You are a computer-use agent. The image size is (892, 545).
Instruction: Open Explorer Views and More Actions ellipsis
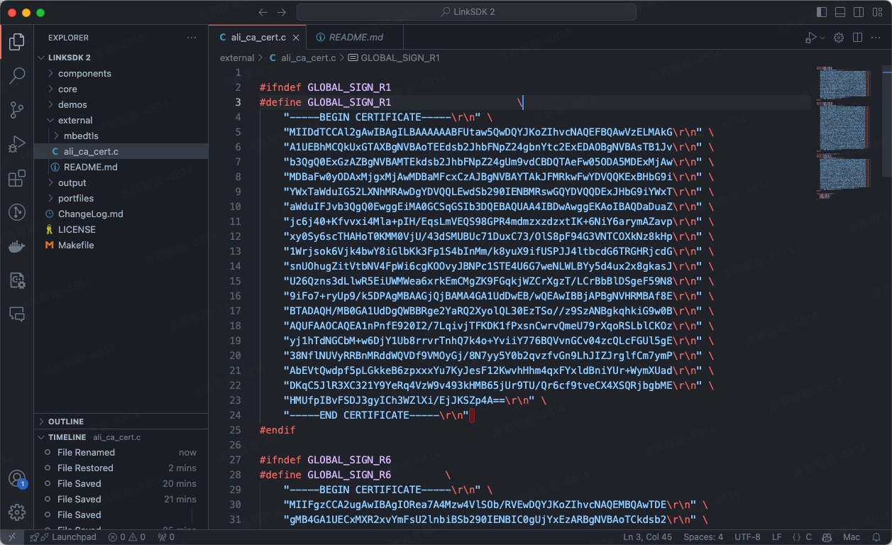coord(192,38)
